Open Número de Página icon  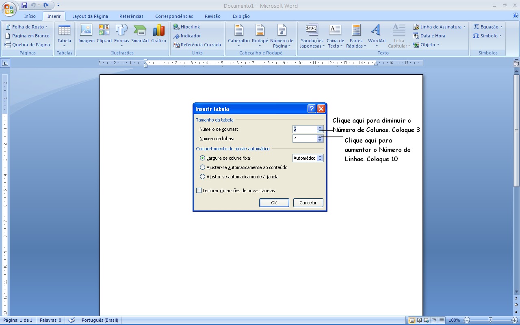[282, 30]
